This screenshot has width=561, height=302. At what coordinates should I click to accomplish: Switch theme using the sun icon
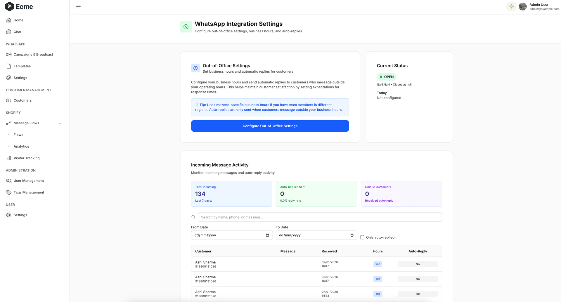[511, 6]
